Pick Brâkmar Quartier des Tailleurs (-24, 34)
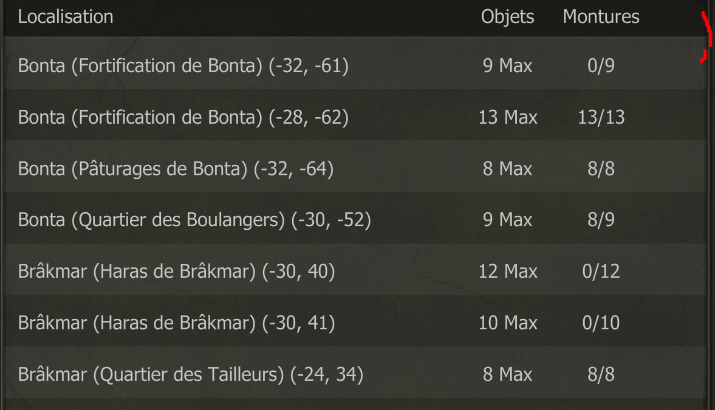Viewport: 715px width, 410px height. (355, 372)
